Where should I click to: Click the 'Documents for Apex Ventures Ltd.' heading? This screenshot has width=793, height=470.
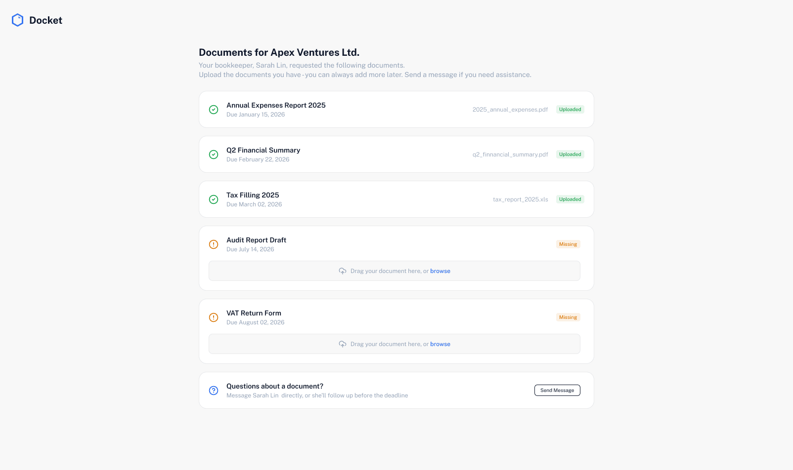tap(279, 52)
